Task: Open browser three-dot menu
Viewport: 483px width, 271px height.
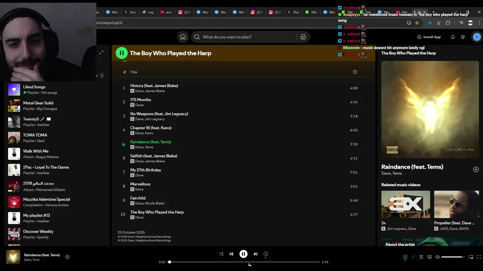Action: pyautogui.click(x=480, y=23)
